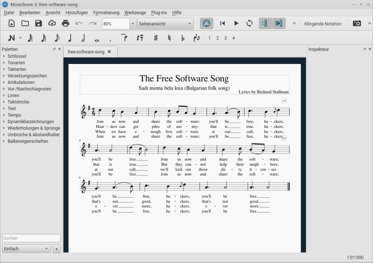Take a screenshot with the camera icon
This screenshot has height=263, width=373.
tap(357, 24)
